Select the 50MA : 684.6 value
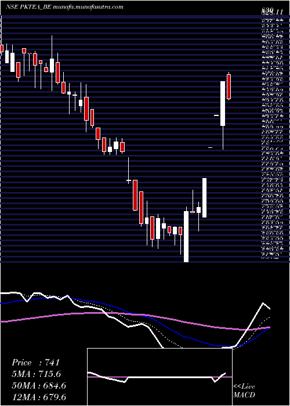The width and height of the screenshot is (290, 406). tap(39, 385)
